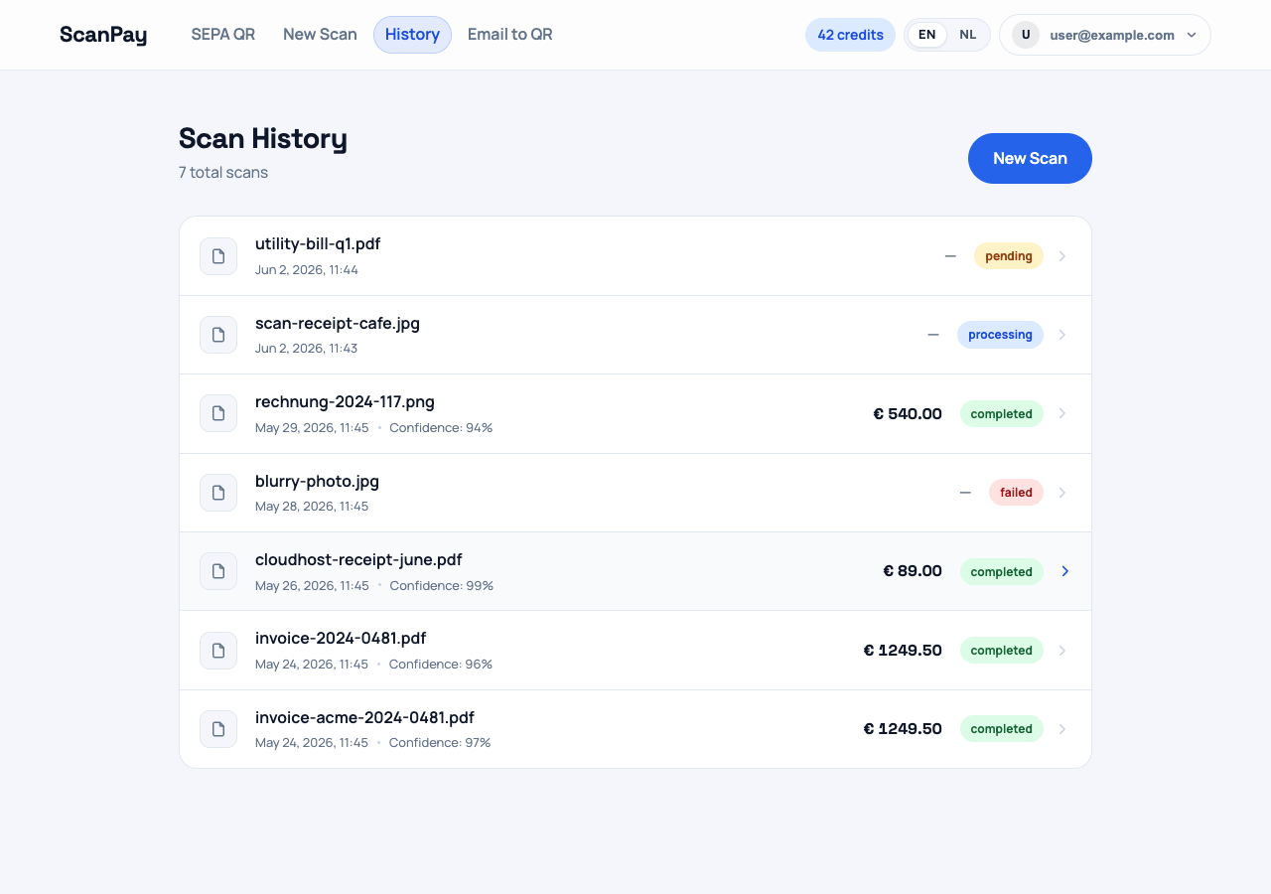Click the € 540.00 amount
Viewport: 1271px width, 894px height.
(x=908, y=413)
